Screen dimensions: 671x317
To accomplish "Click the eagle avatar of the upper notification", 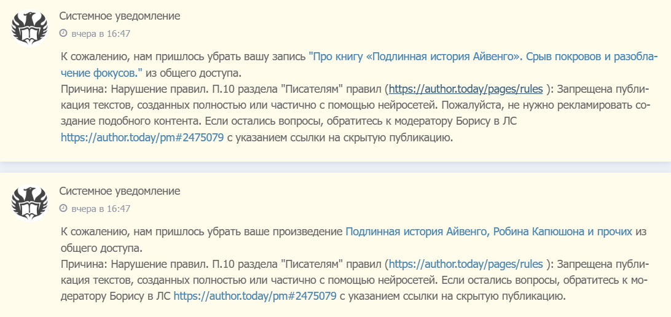I will (x=30, y=28).
